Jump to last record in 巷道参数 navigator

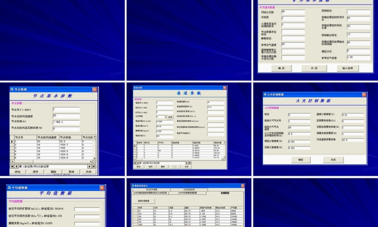tap(189, 163)
